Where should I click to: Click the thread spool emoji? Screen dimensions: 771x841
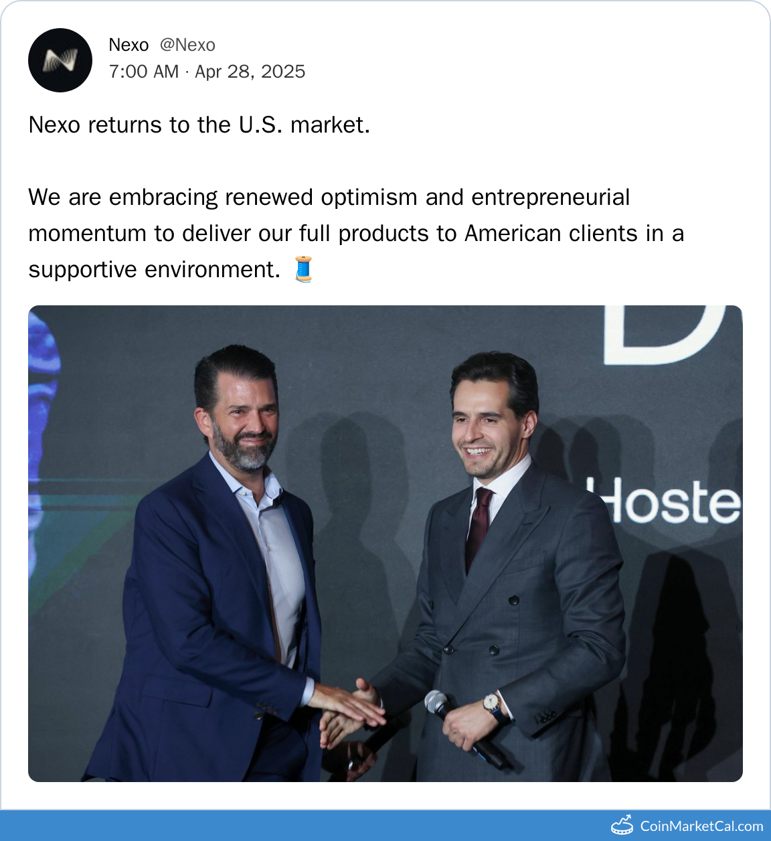(303, 269)
